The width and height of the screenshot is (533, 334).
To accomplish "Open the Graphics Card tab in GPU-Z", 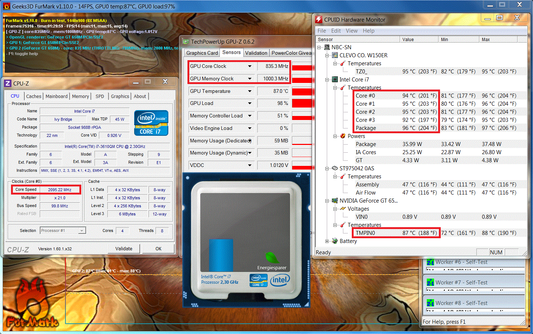I will pos(202,53).
